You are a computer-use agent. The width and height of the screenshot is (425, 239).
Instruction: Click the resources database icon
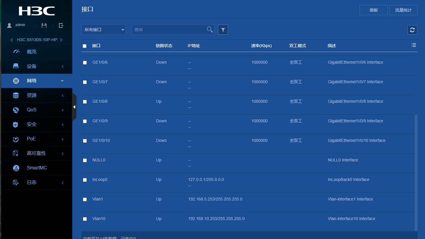[16, 95]
